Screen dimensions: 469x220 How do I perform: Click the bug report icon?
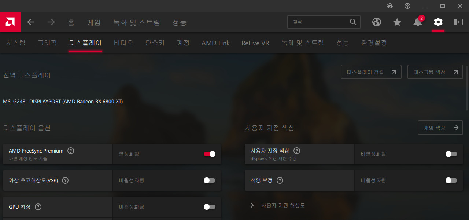(x=390, y=6)
